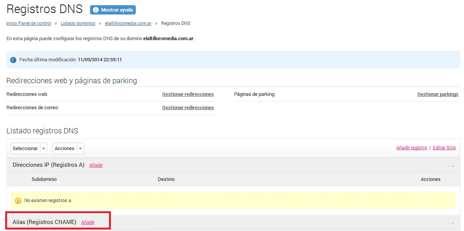Open the Seleccionar dropdown
Viewport: 464px width, 231px height.
(x=29, y=149)
